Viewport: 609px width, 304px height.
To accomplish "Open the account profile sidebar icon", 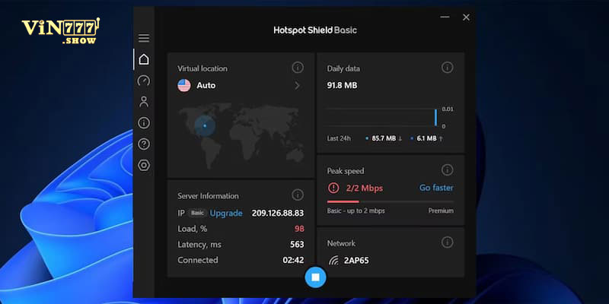I will coord(144,102).
